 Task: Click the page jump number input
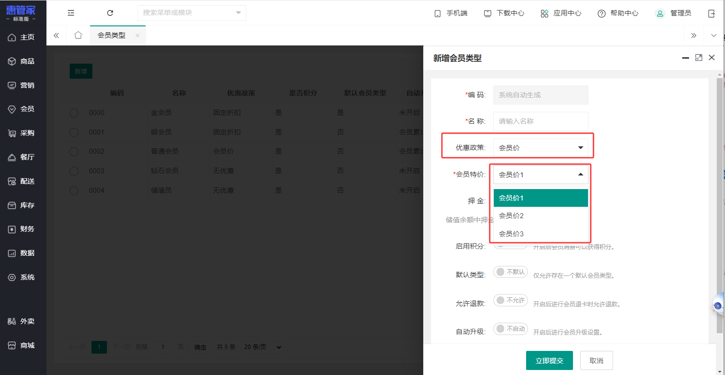pos(162,347)
